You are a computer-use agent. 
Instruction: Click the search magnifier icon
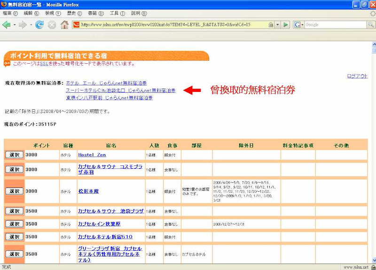pos(370,24)
